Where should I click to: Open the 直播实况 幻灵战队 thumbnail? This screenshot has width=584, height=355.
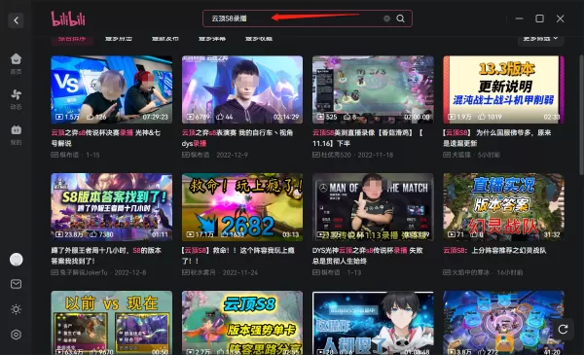503,207
